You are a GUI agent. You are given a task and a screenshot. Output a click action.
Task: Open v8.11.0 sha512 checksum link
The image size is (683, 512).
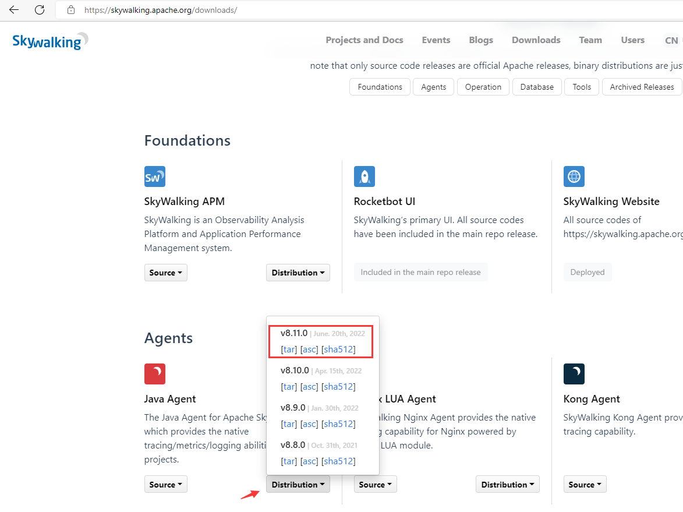pos(338,349)
